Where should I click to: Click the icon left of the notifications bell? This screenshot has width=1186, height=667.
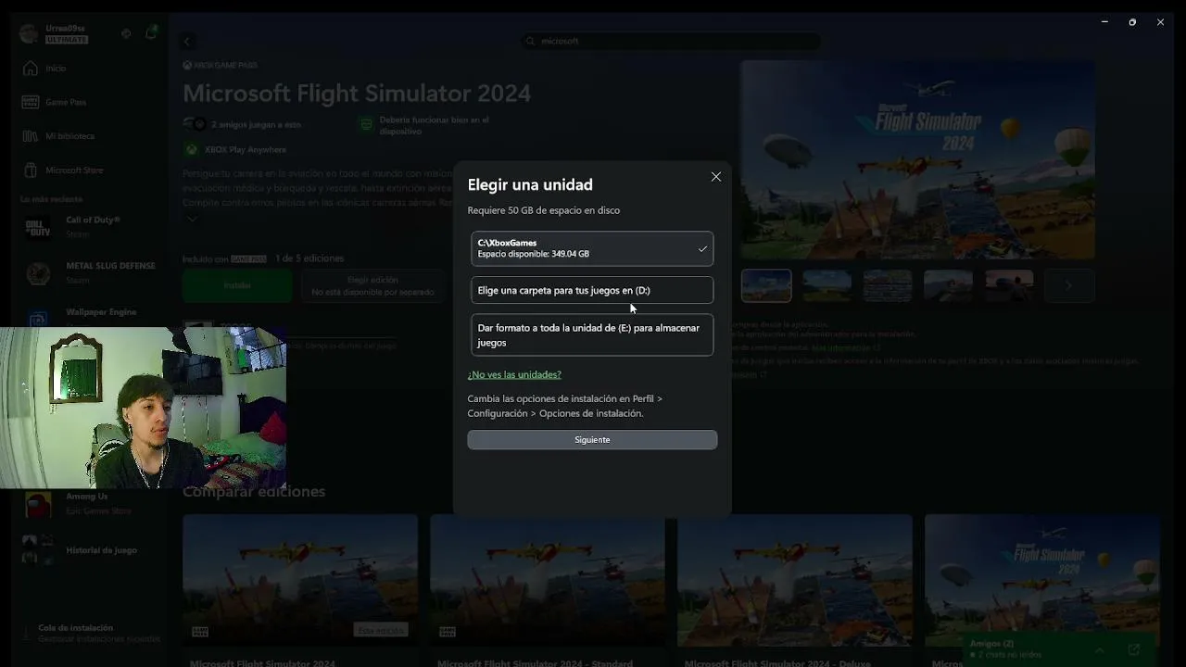click(x=126, y=33)
